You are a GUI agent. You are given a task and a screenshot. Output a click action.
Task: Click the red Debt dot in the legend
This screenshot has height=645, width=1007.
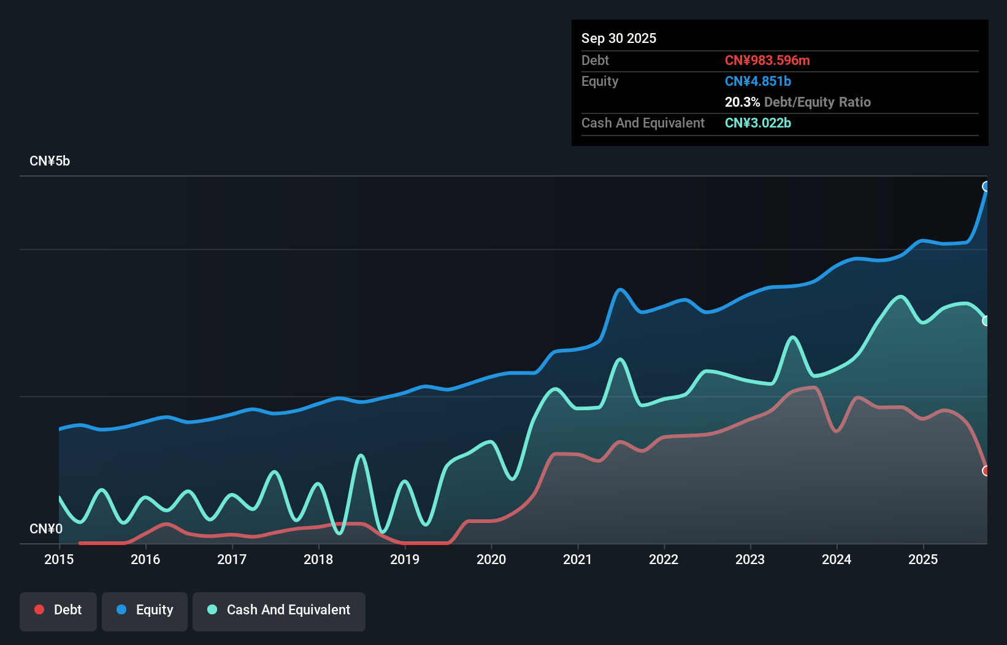39,609
